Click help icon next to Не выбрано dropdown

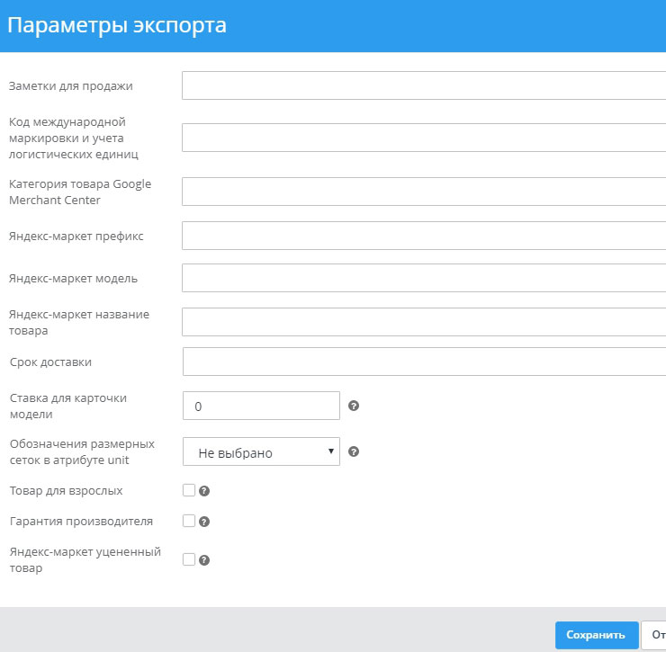(354, 451)
